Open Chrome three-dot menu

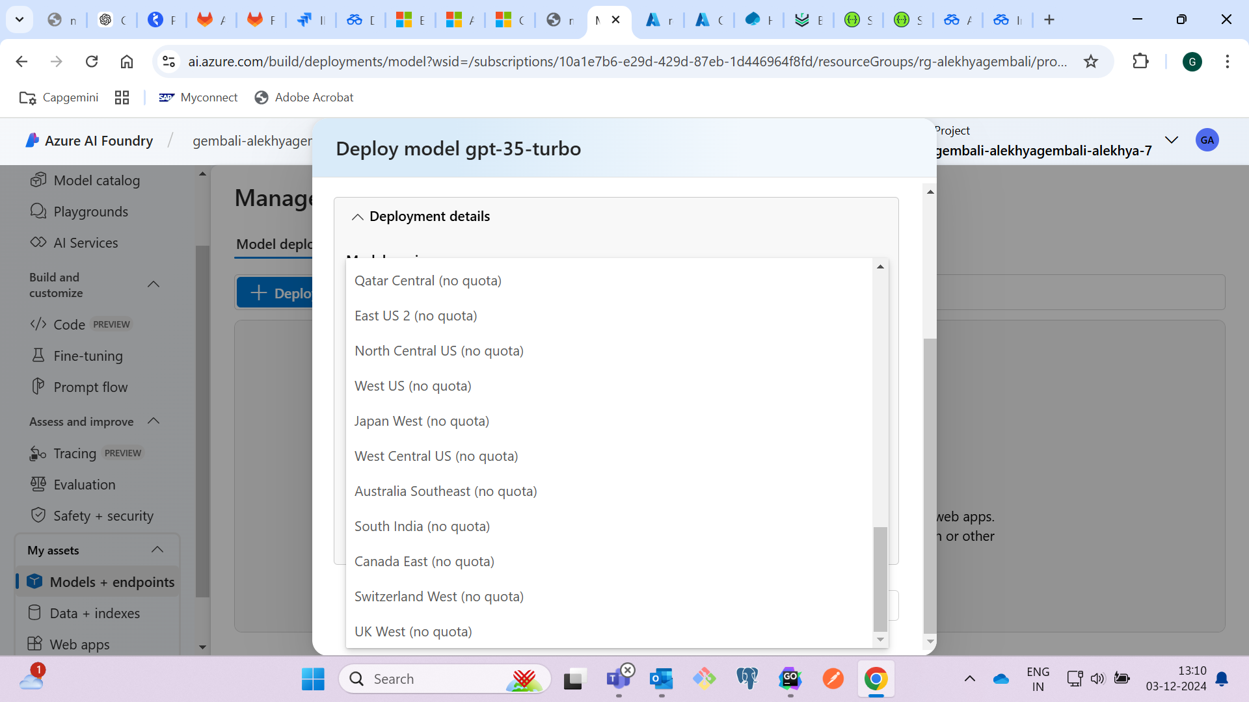click(x=1228, y=61)
